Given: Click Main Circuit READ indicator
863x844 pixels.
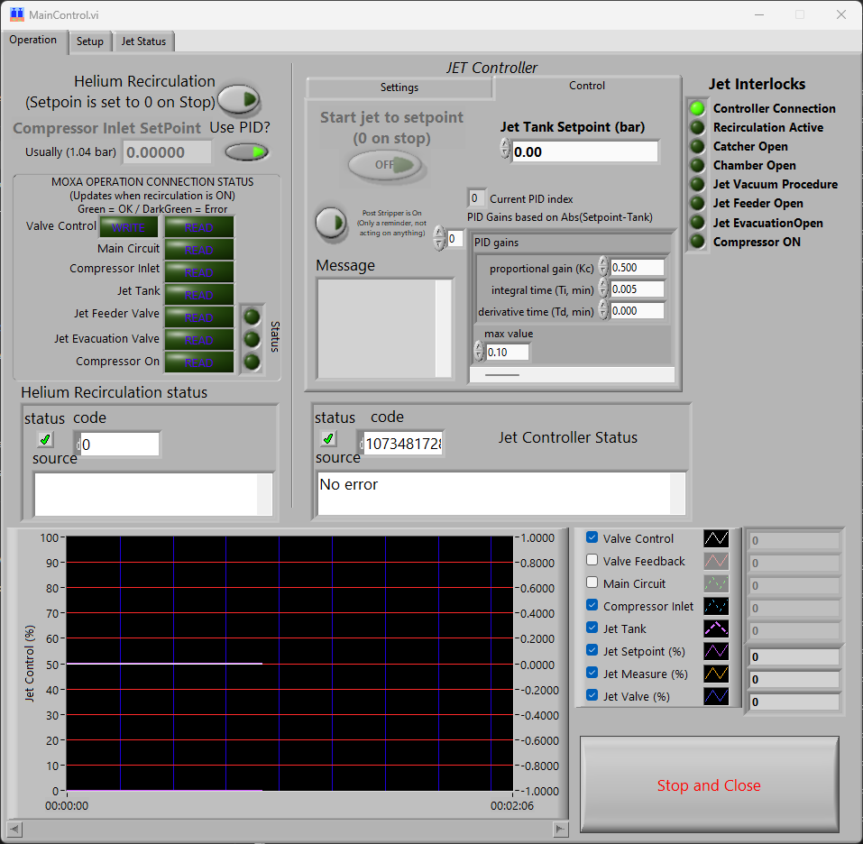Looking at the screenshot, I should [x=198, y=249].
